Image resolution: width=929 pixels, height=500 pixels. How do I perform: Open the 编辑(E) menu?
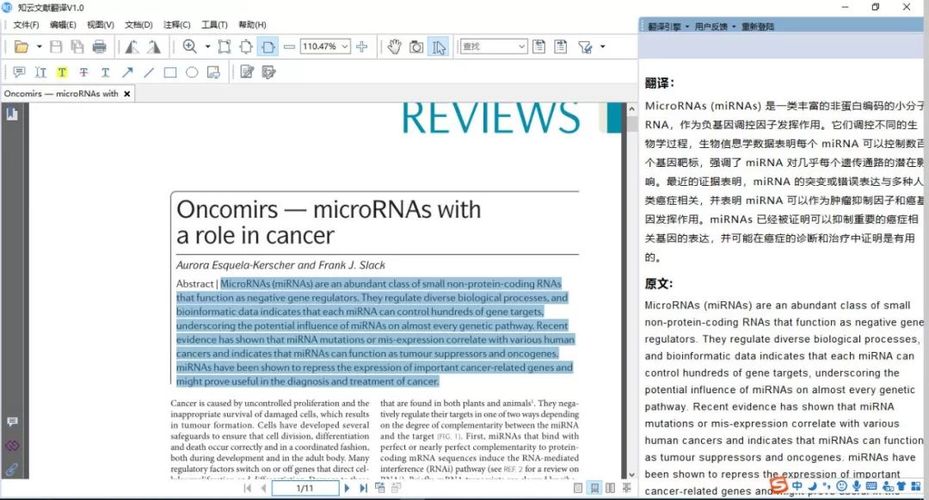tap(63, 24)
